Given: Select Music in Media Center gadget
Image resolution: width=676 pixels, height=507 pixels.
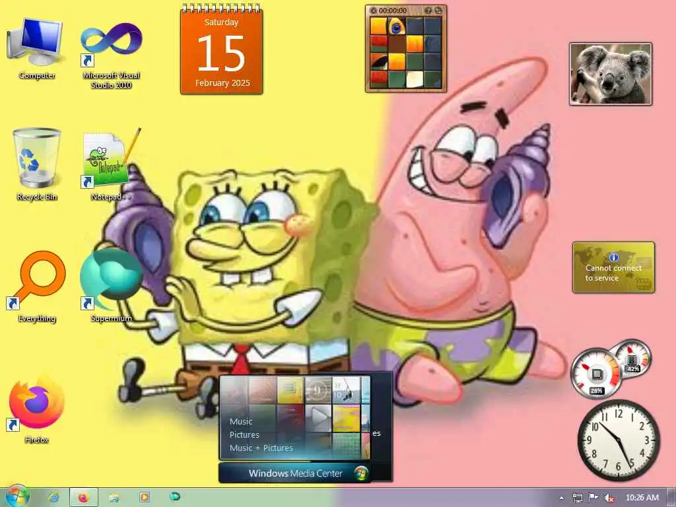Looking at the screenshot, I should coord(241,421).
